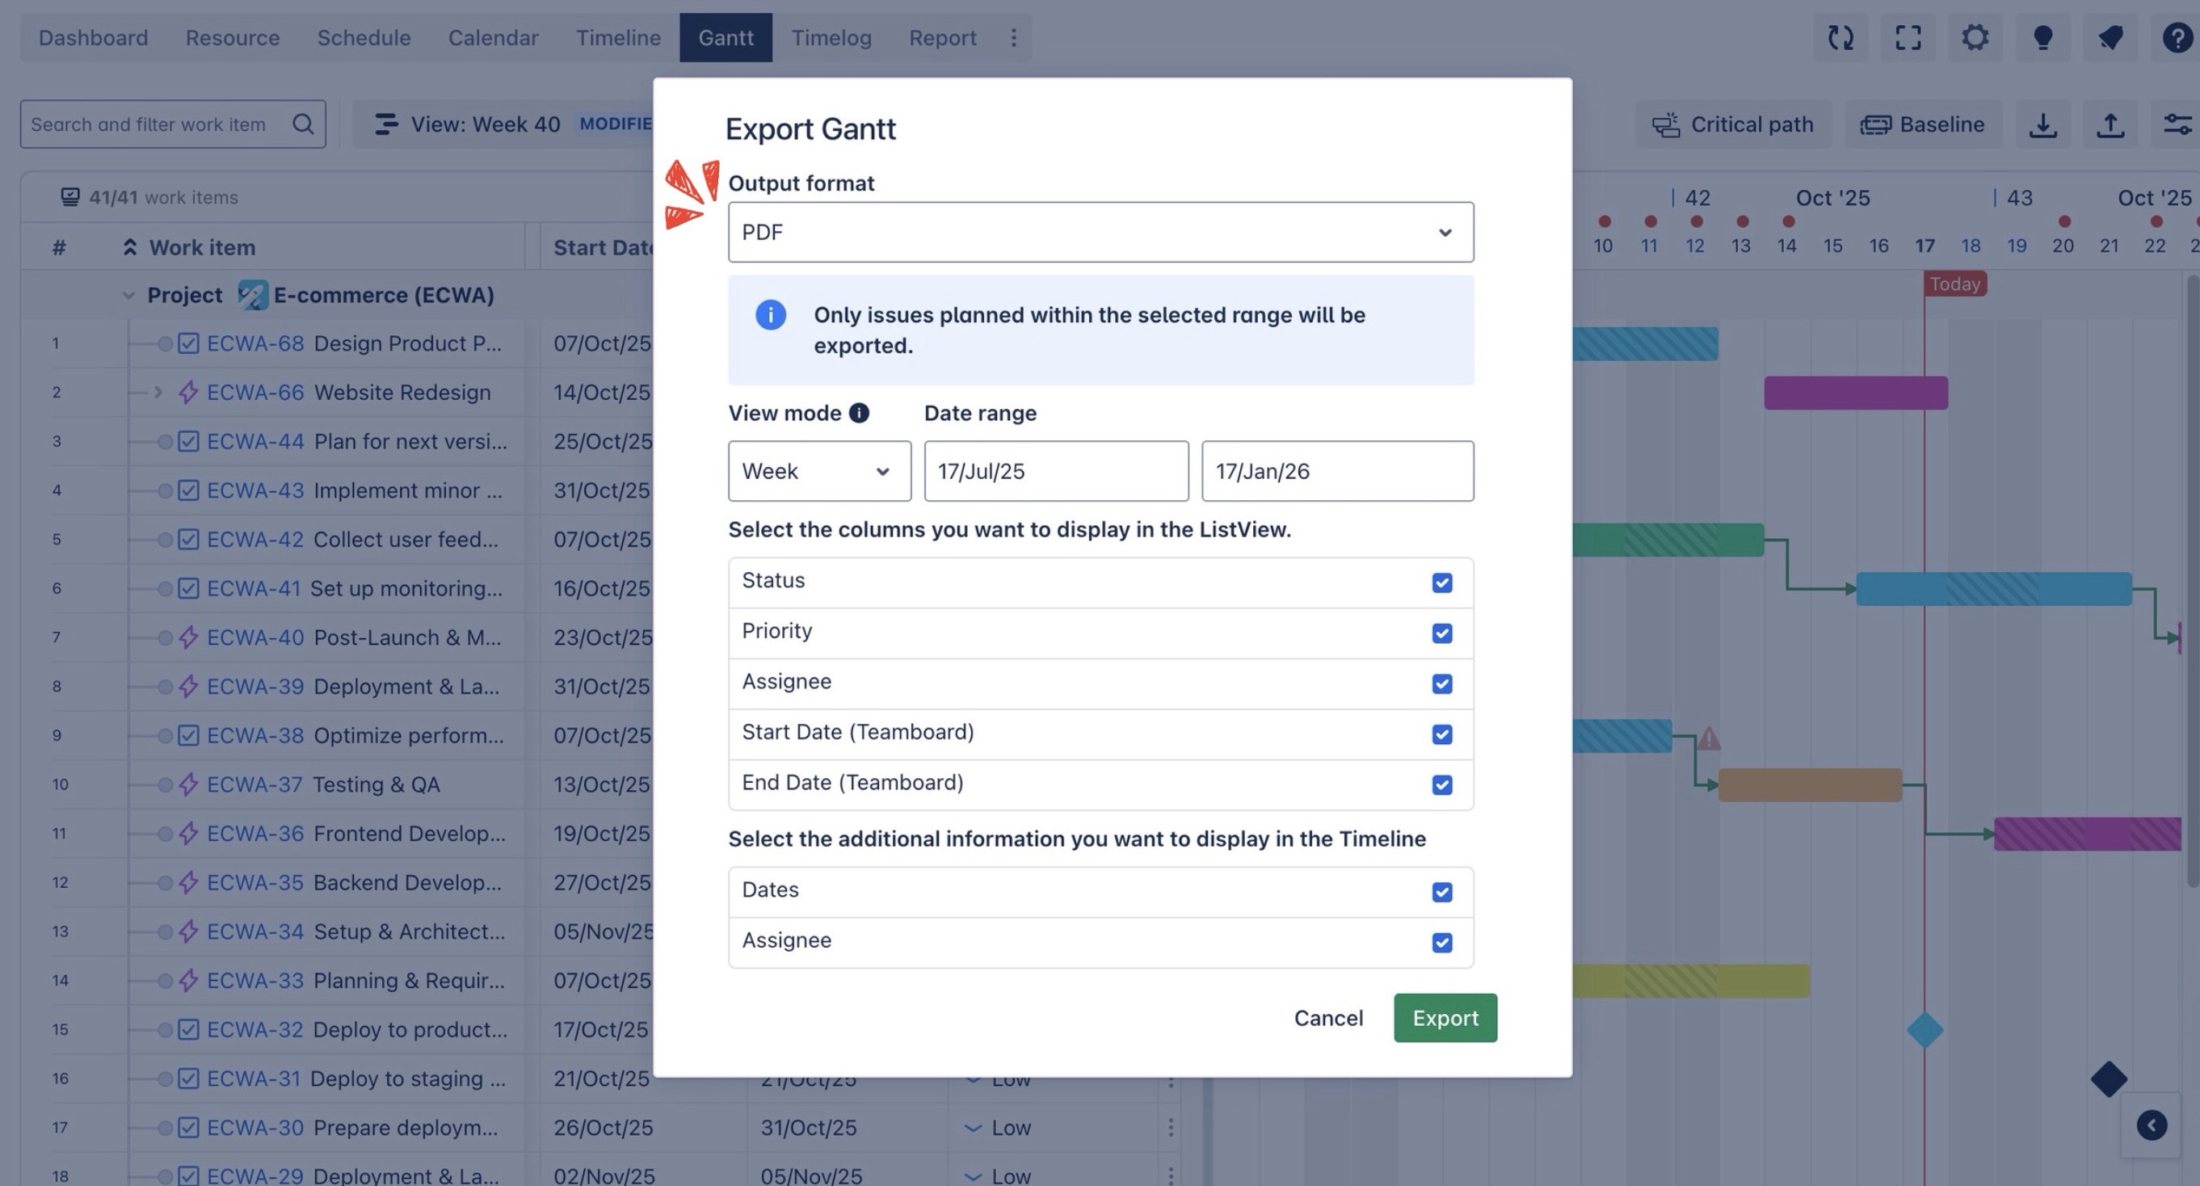Click the sync refresh icon in the top bar

pos(1840,38)
